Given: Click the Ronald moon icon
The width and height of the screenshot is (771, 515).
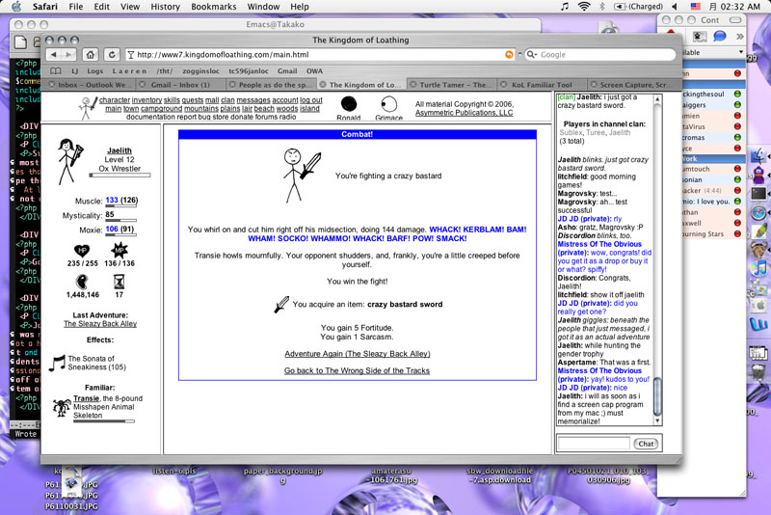Looking at the screenshot, I should click(349, 104).
